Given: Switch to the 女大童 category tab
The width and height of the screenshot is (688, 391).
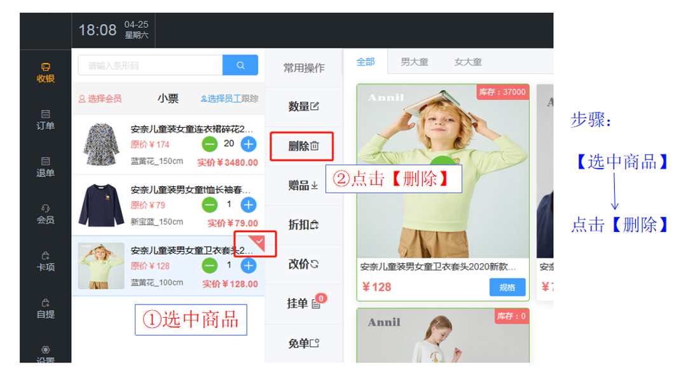Looking at the screenshot, I should click(x=468, y=62).
